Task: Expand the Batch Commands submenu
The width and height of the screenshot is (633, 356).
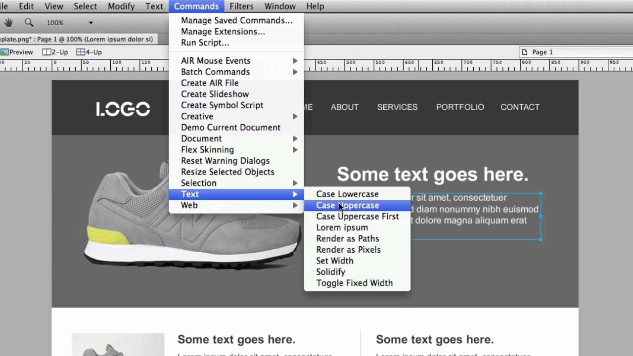Action: pos(236,72)
